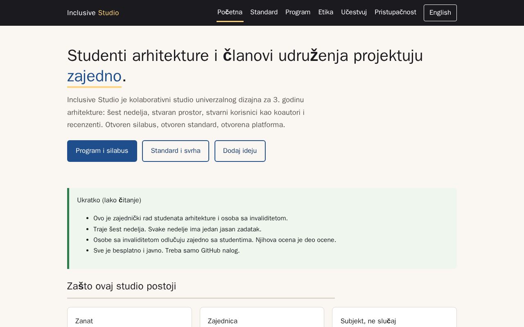This screenshot has height=327, width=524.
Task: Open the Standard i svrha button
Action: pyautogui.click(x=176, y=151)
